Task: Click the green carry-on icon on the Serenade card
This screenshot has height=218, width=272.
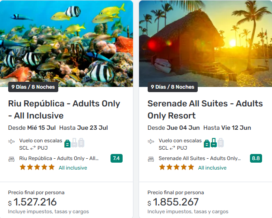Action: [x=214, y=143]
